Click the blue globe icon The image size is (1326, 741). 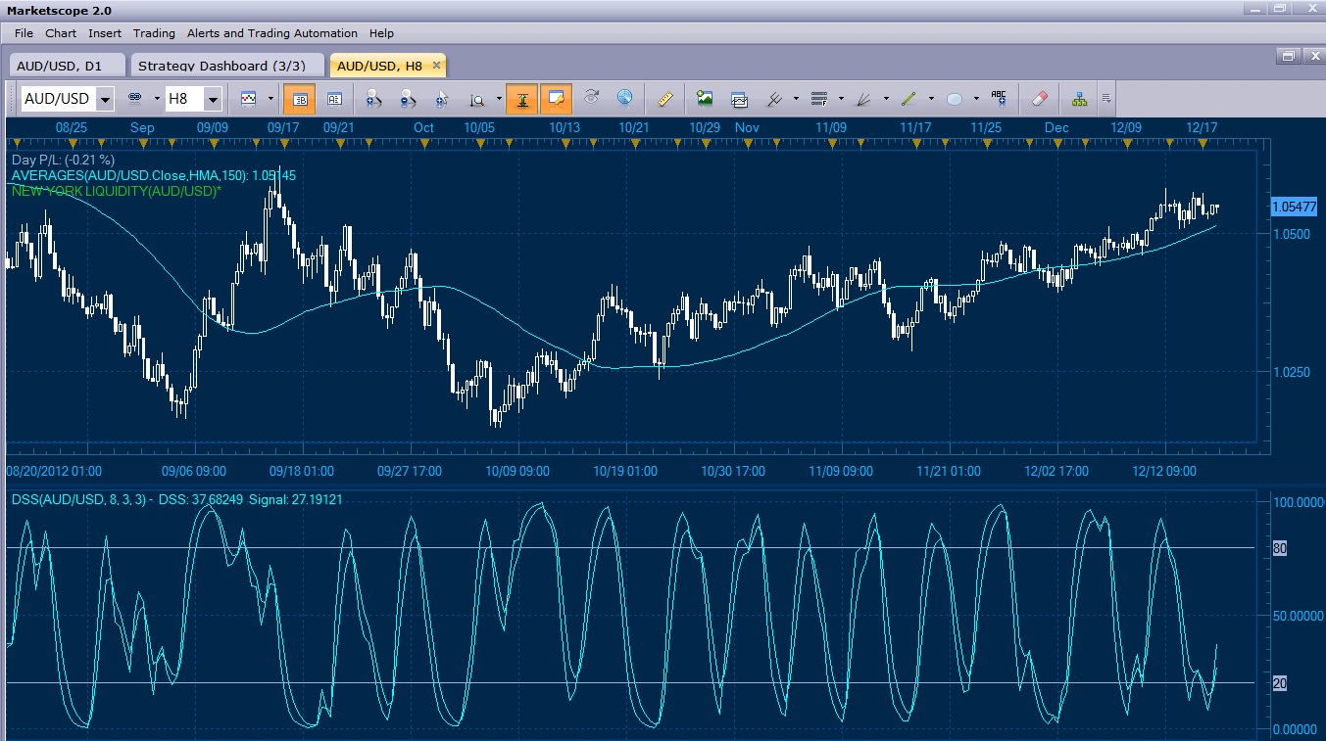click(x=625, y=98)
